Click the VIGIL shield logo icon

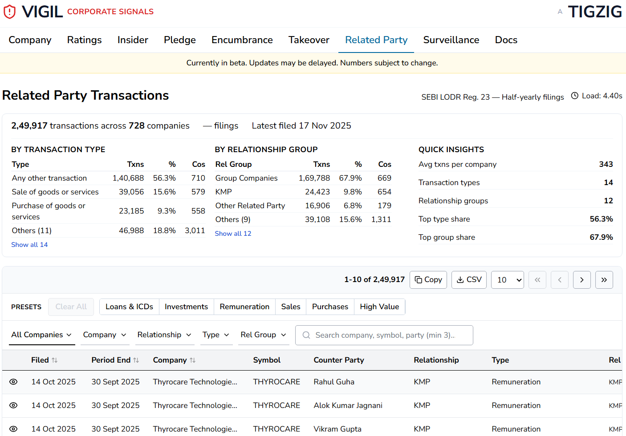pyautogui.click(x=9, y=12)
